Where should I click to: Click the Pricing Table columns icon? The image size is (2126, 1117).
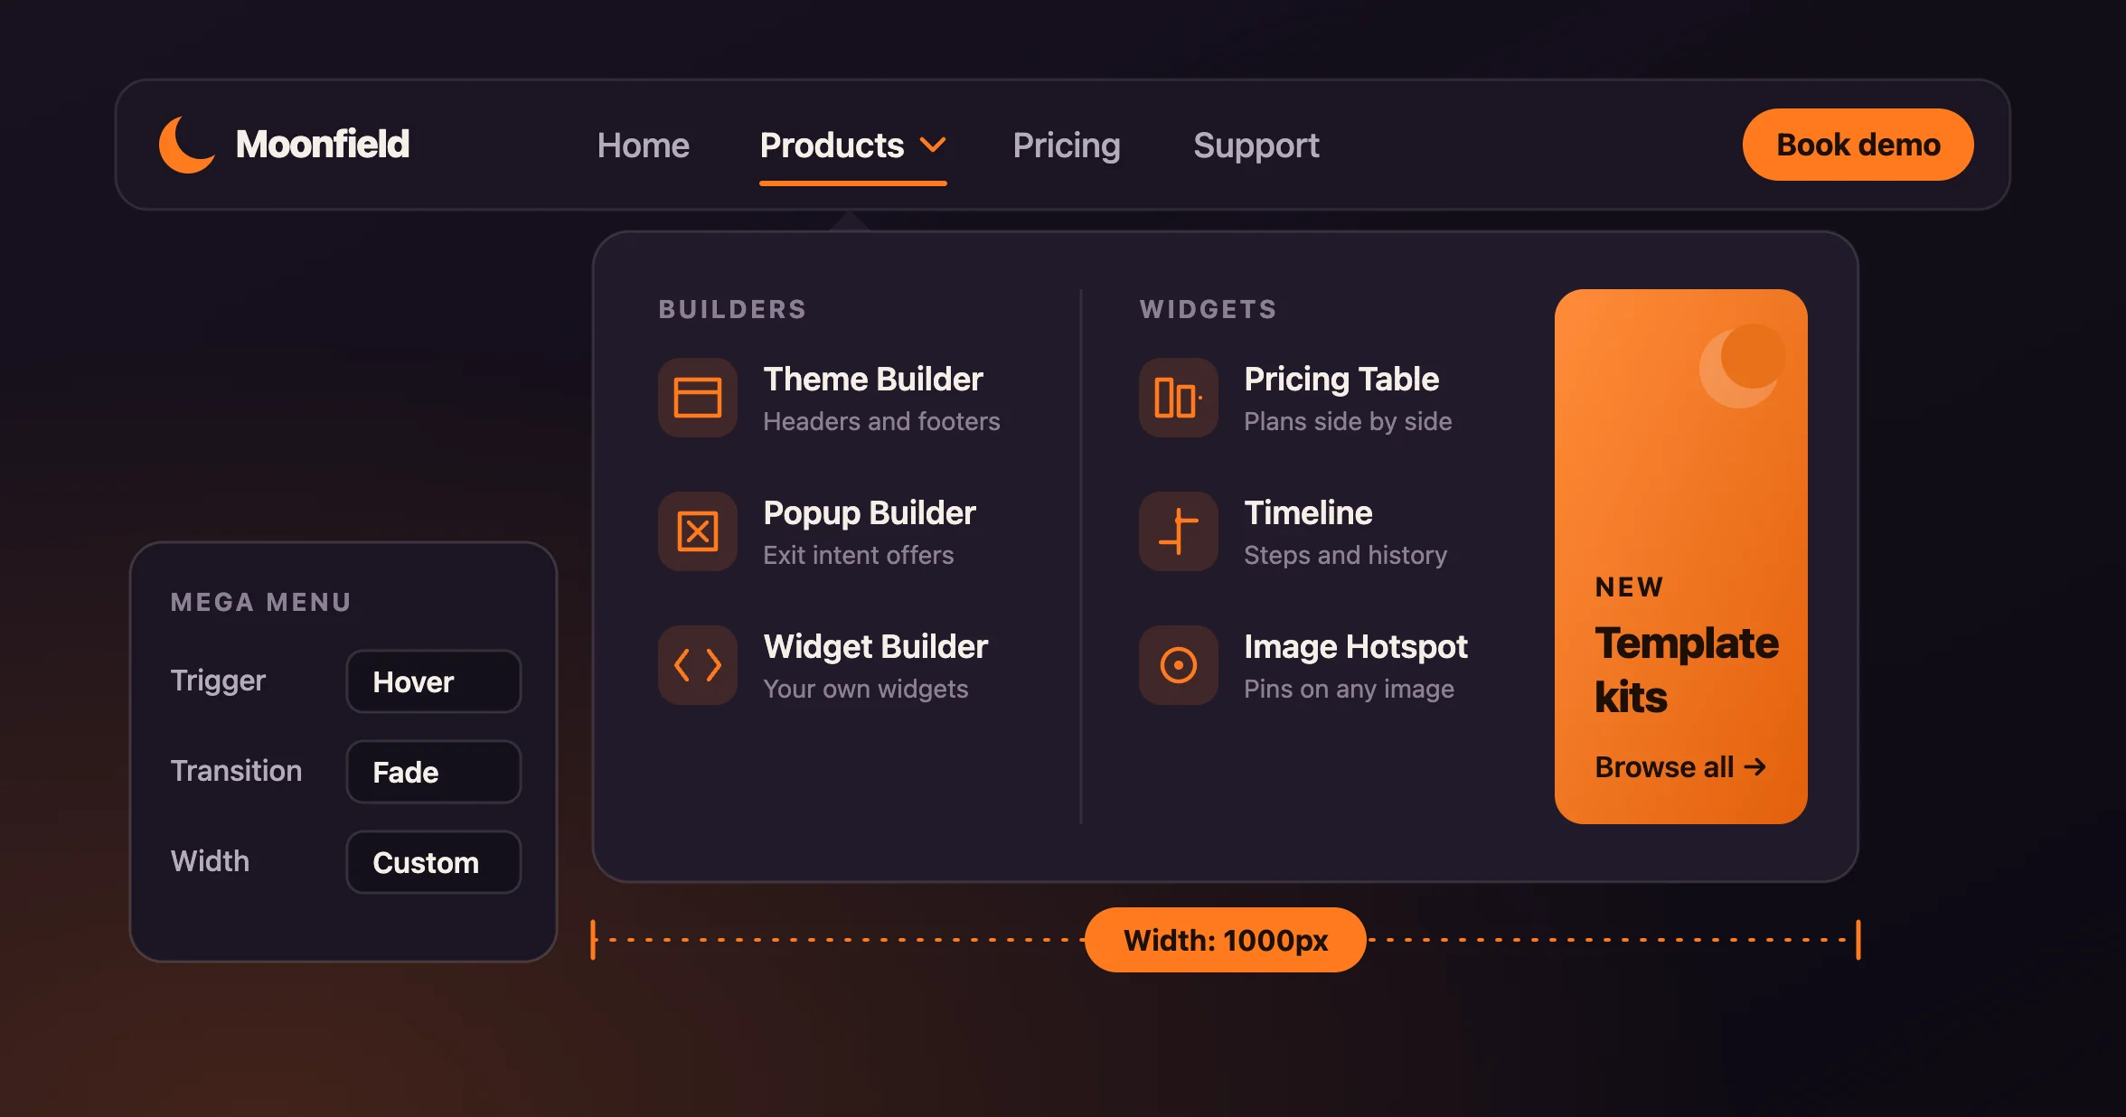1179,398
